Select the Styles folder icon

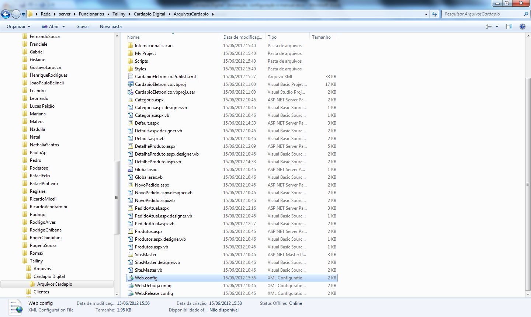coord(130,69)
